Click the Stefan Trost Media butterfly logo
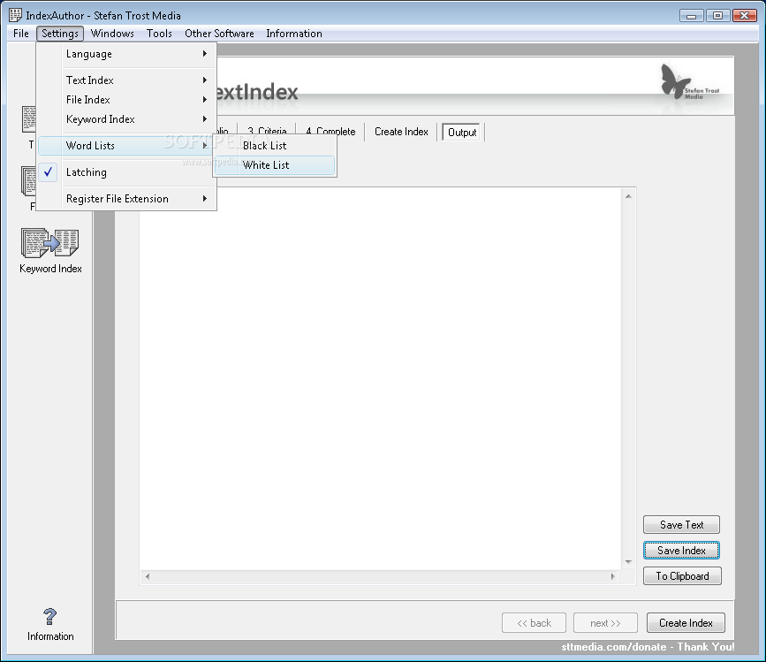Screen dimensions: 766x662 (689, 82)
